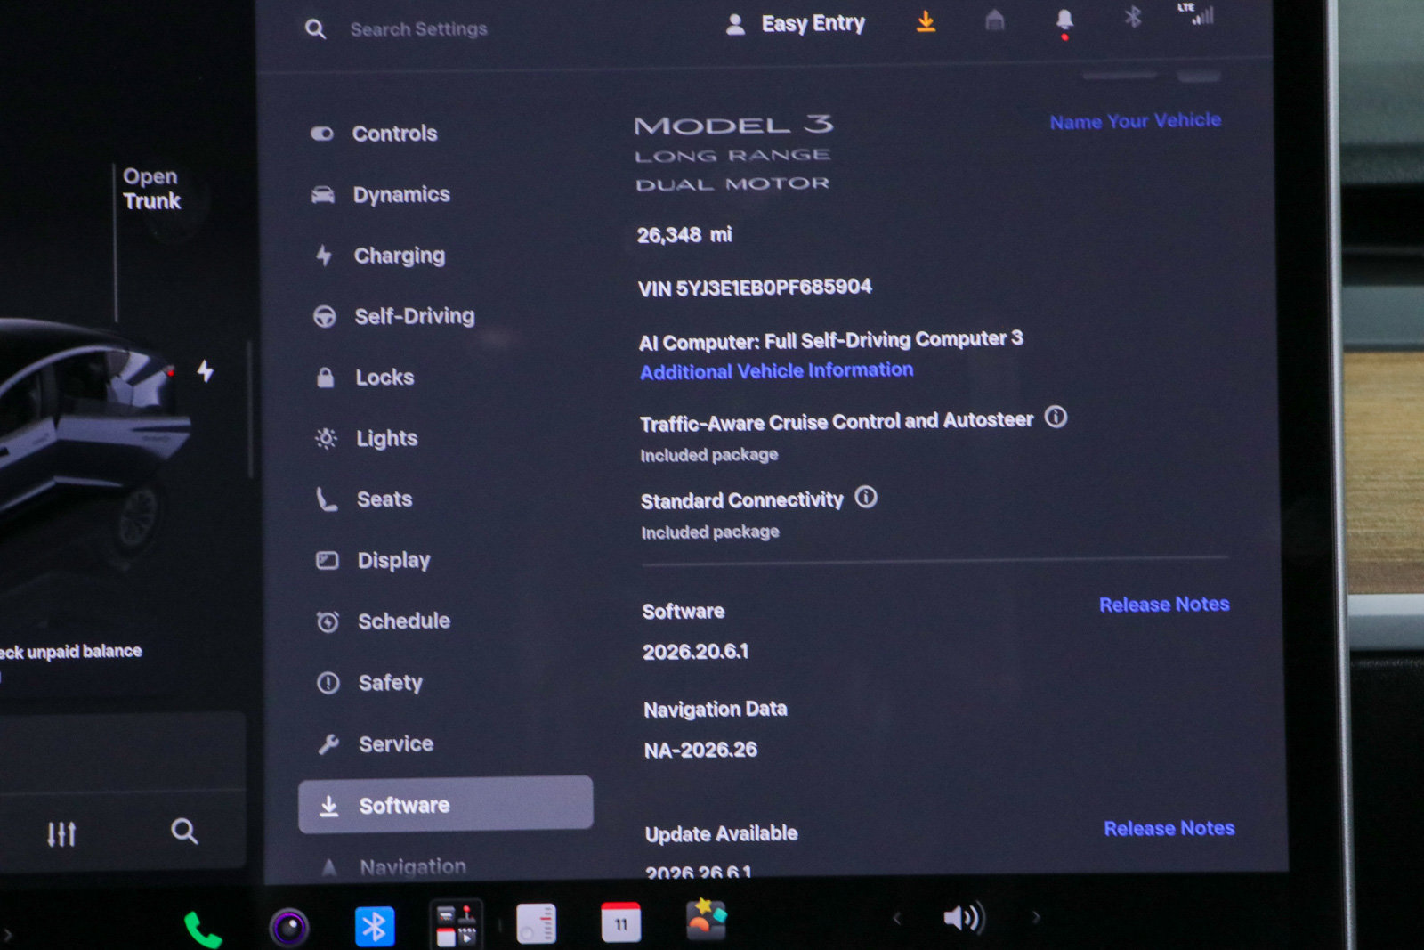Show info for Traffic-Aware Cruise Control and Autosteer
Screen dimensions: 1424x950
[1056, 417]
